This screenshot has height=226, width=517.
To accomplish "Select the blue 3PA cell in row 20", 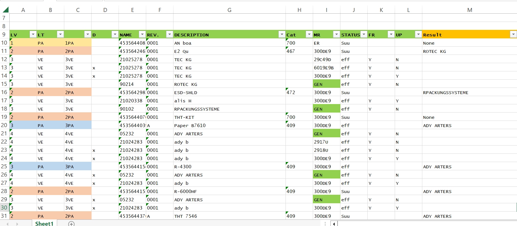I will pyautogui.click(x=78, y=125).
